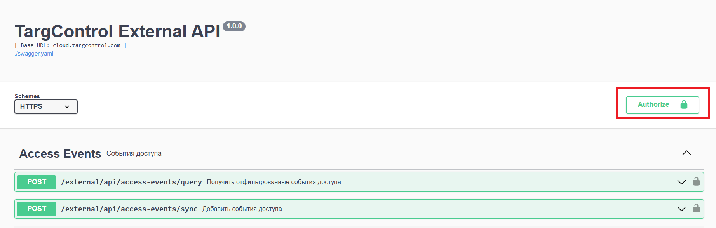Click the Authorize text label
716x228 pixels.
(653, 104)
